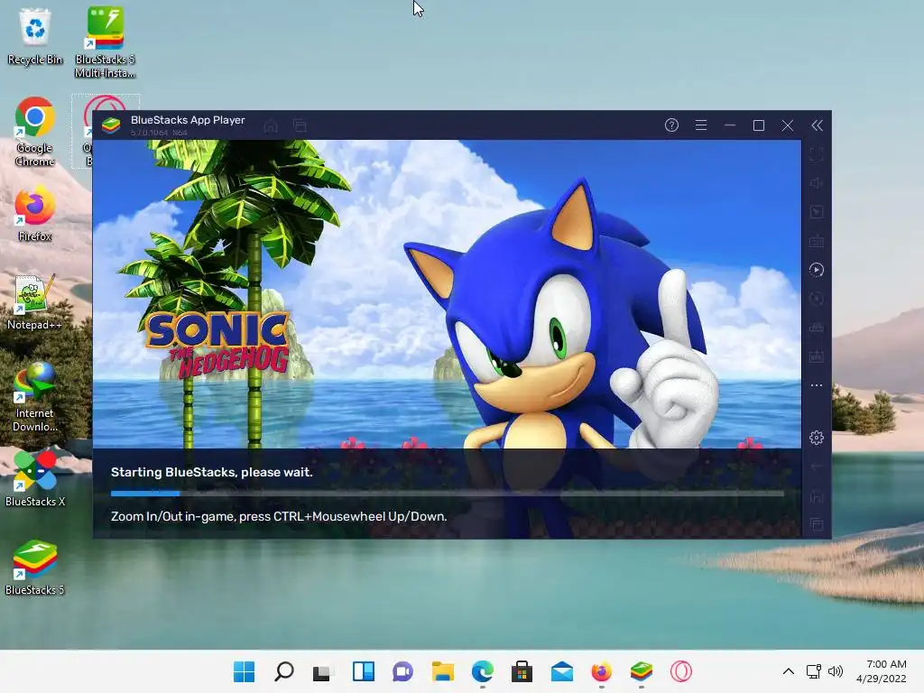Click the Sonic the Hedgehog logo

217,345
